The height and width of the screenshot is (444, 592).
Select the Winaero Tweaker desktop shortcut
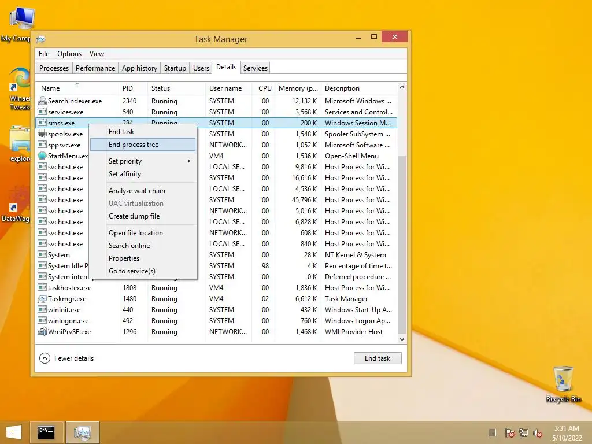point(20,89)
